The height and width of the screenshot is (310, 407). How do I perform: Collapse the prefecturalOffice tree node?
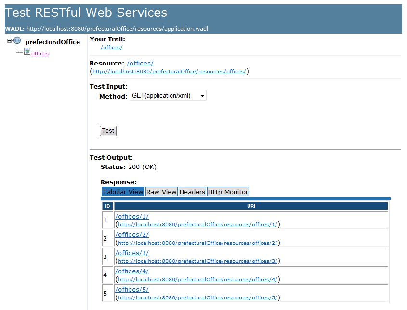9,41
